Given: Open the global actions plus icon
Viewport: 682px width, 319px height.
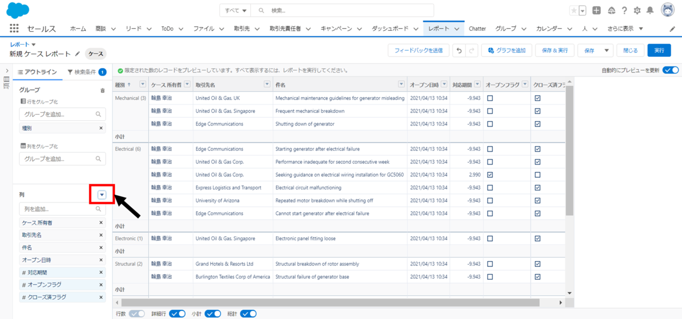Looking at the screenshot, I should tap(596, 11).
